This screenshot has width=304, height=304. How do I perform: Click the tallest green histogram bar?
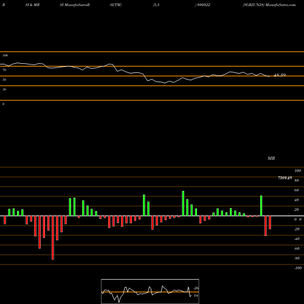click(x=183, y=203)
